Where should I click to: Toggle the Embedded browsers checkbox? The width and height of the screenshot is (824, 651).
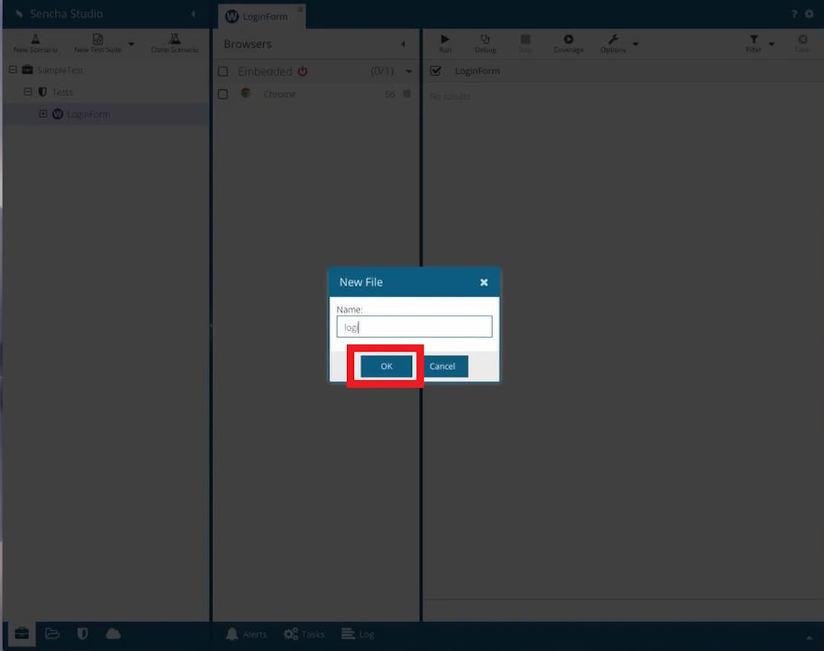223,72
